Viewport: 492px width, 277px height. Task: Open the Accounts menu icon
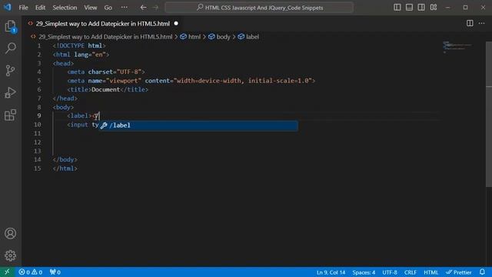click(x=10, y=233)
